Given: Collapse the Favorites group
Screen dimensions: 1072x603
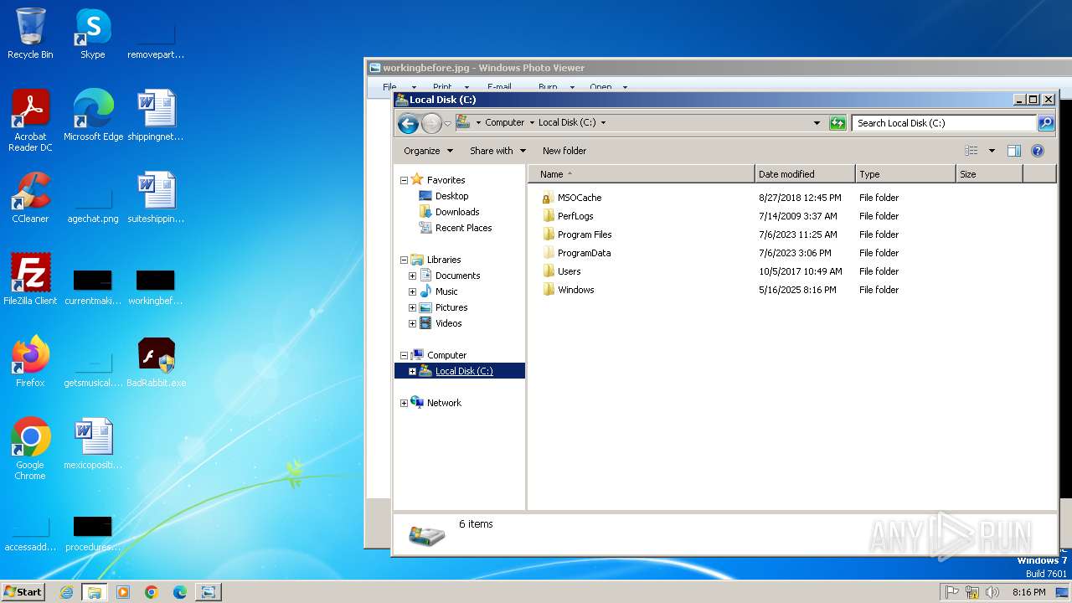Looking at the screenshot, I should point(404,180).
